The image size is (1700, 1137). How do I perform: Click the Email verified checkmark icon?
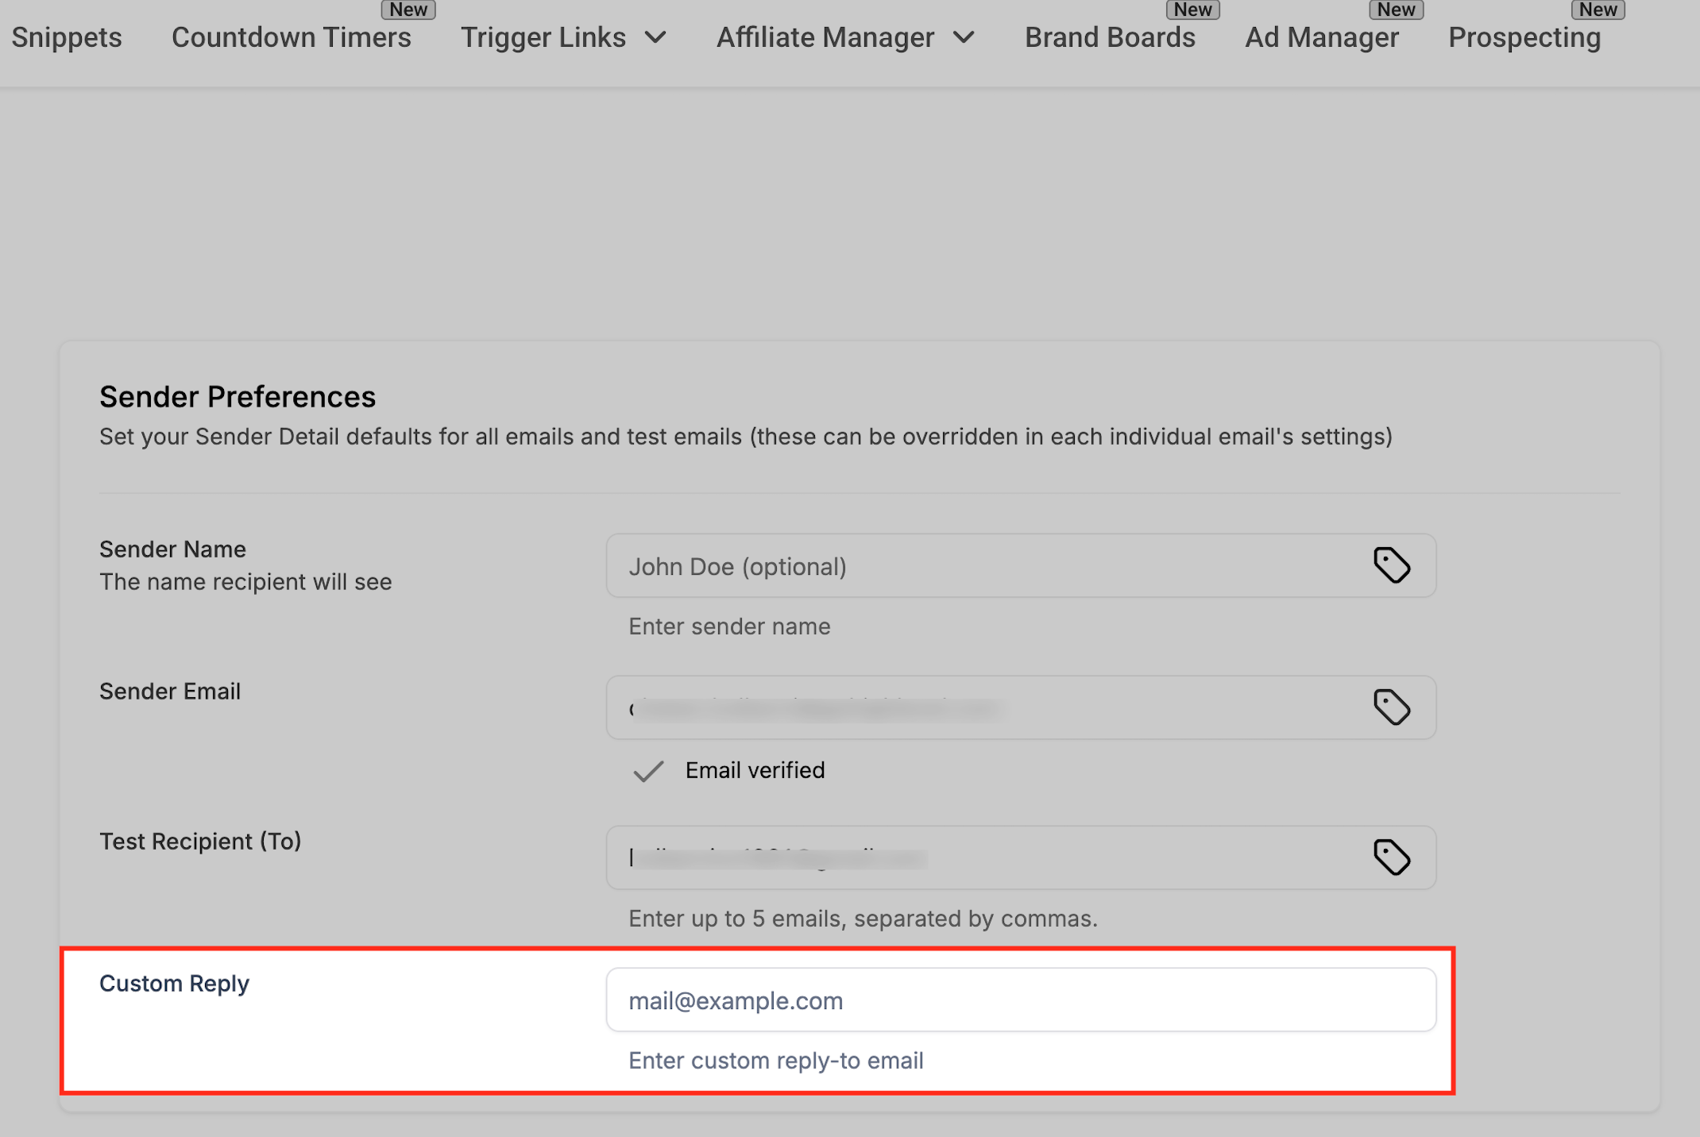pyautogui.click(x=648, y=771)
